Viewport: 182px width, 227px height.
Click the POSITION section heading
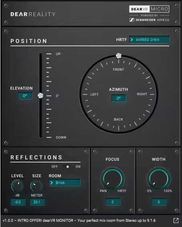pyautogui.click(x=28, y=41)
